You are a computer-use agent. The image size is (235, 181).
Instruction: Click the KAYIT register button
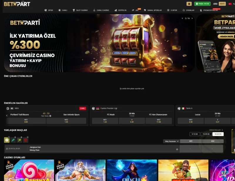[222, 4]
